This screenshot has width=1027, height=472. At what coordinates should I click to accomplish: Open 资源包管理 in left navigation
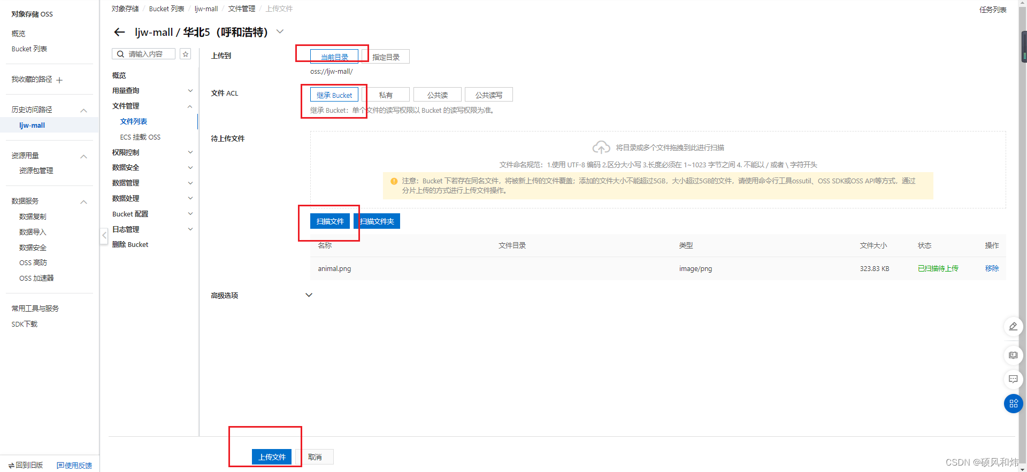[x=36, y=171]
